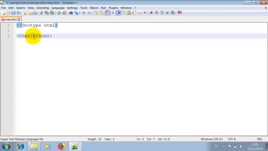Click the Redo toolbar icon
Viewport: 268px width, 151px height.
[64, 13]
